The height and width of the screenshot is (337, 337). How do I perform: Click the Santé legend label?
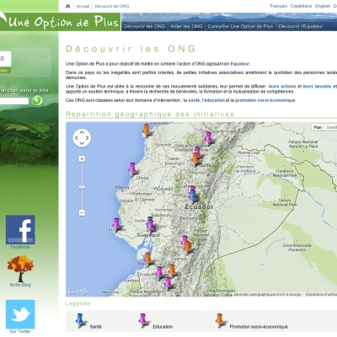point(95,327)
